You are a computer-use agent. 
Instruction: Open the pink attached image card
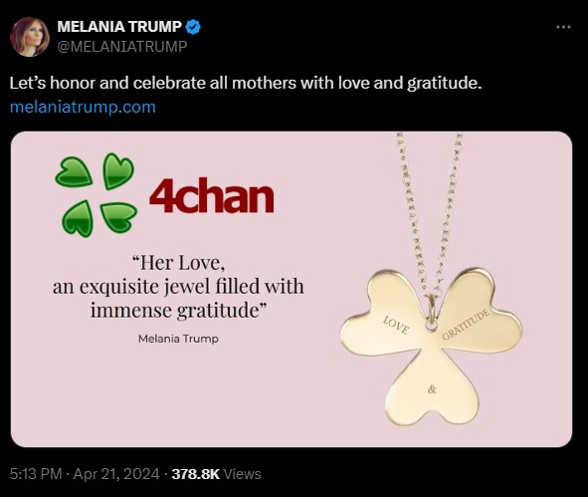click(x=292, y=289)
